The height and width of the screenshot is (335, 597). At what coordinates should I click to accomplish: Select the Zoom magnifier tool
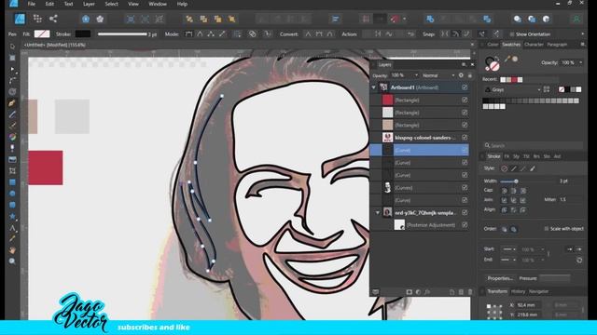point(12,261)
